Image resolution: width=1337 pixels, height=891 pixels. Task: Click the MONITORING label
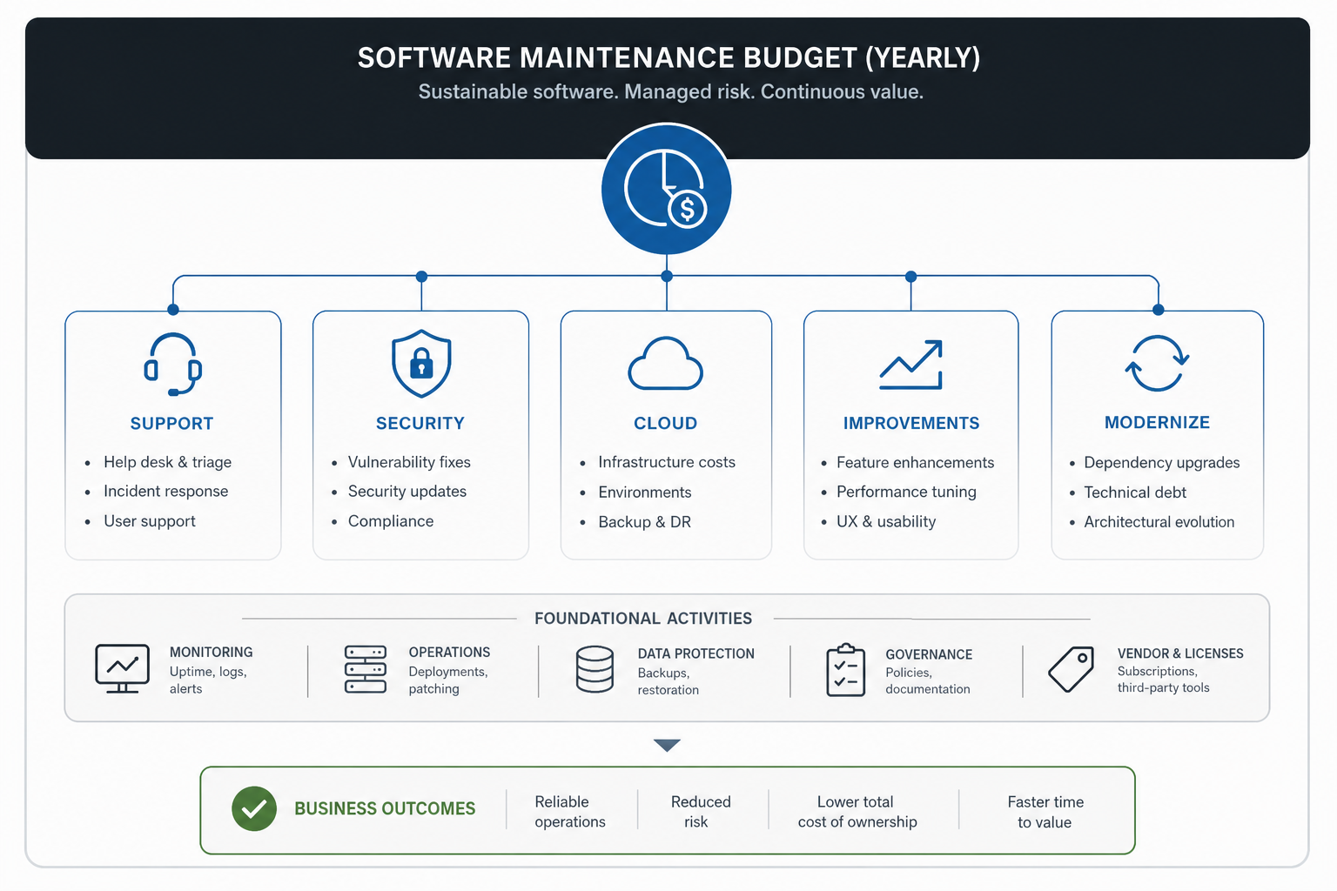coord(212,653)
